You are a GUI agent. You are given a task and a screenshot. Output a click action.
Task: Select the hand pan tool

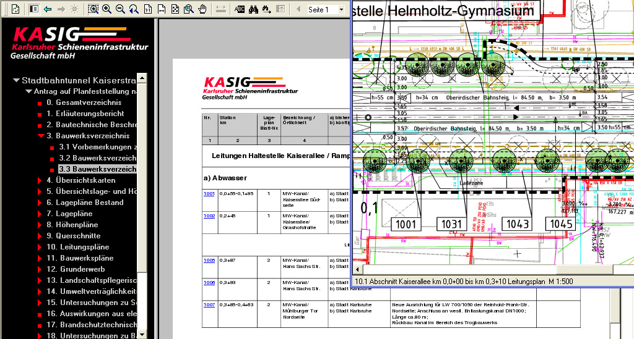coord(202,9)
